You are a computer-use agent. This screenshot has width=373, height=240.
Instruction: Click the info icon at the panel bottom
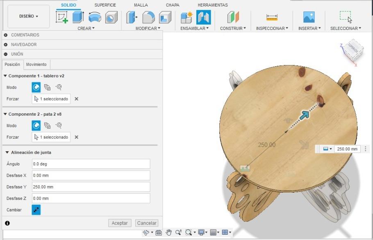[x=7, y=223]
